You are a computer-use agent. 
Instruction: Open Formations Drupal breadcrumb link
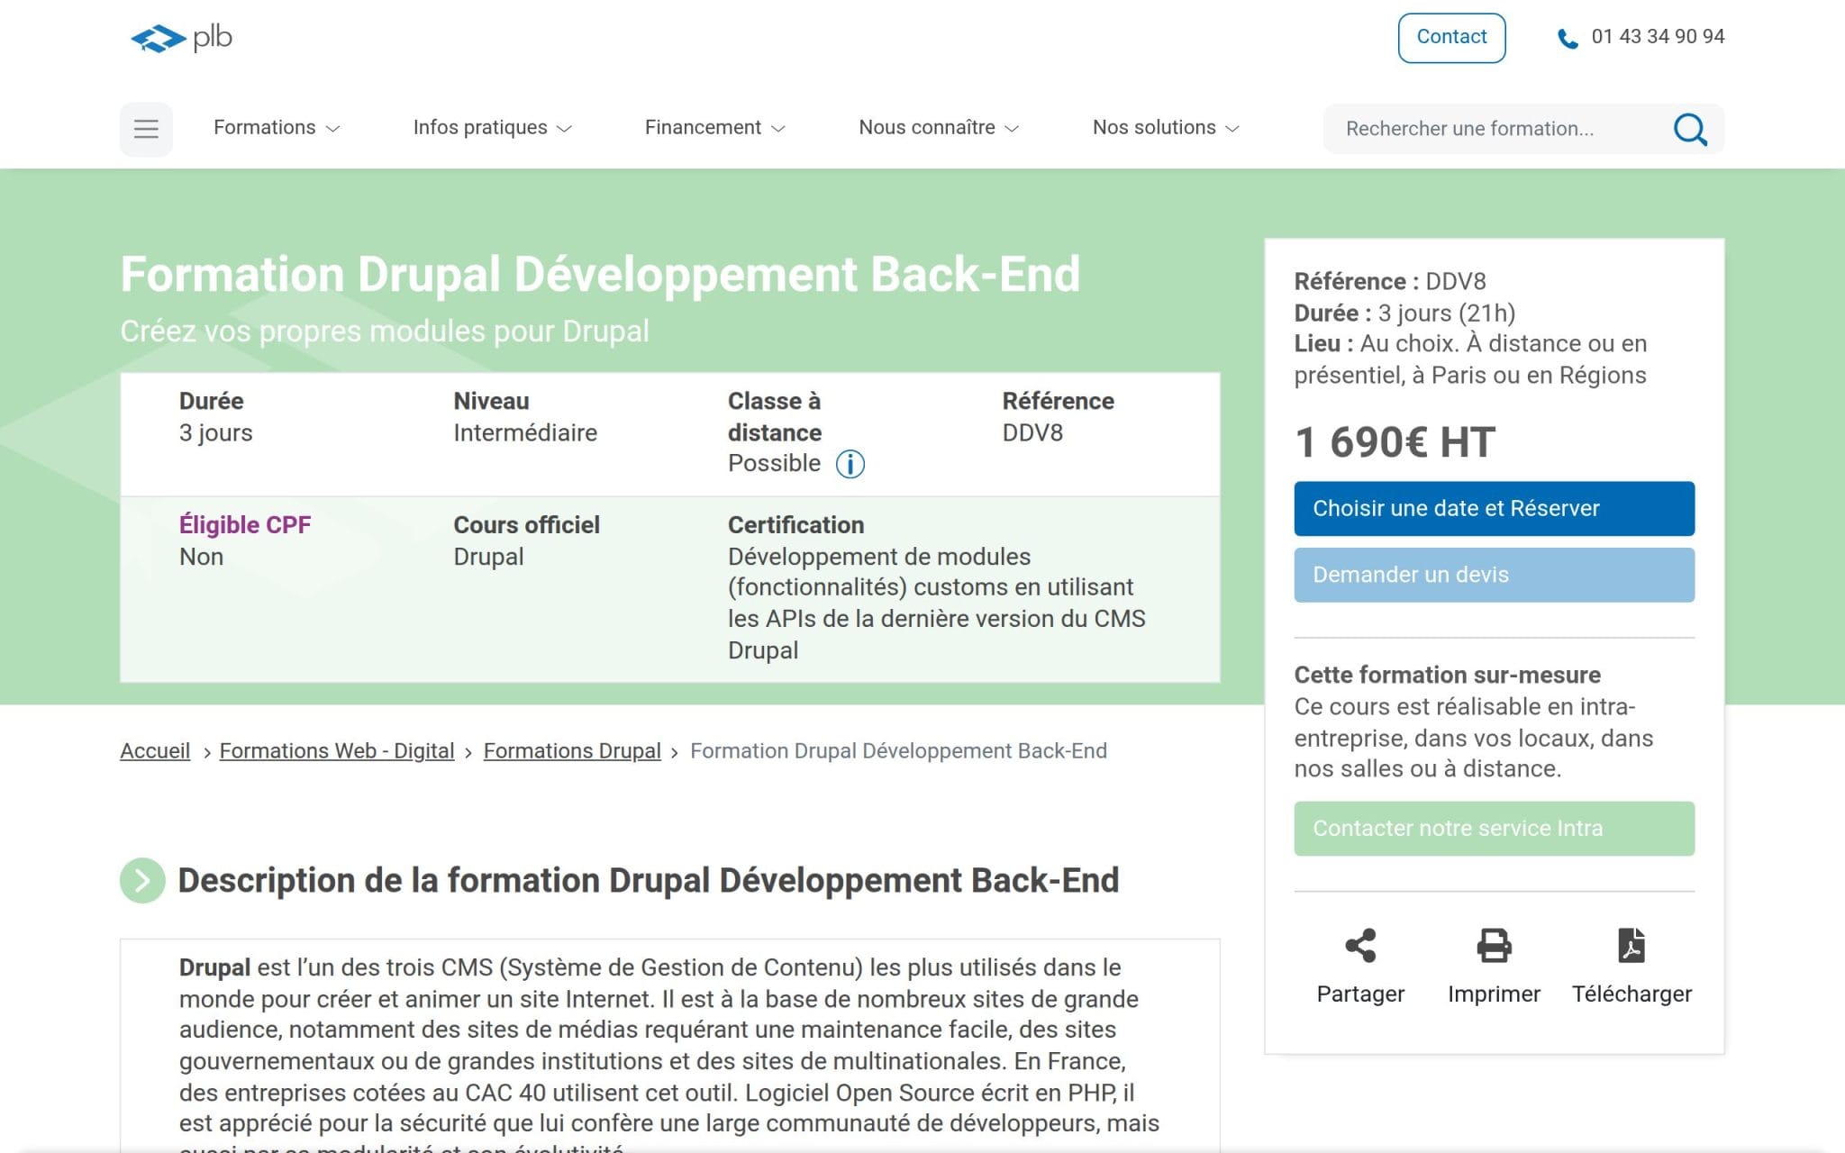click(572, 751)
